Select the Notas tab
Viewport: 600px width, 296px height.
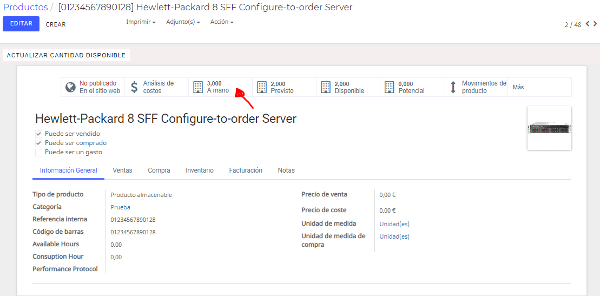coord(286,170)
